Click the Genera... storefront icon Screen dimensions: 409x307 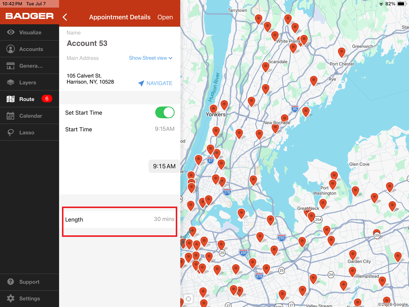11,66
